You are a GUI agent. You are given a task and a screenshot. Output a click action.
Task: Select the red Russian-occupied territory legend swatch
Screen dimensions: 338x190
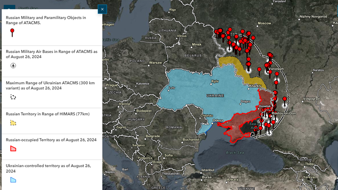click(x=13, y=149)
